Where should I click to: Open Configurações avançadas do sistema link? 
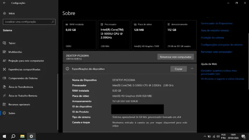222,45
